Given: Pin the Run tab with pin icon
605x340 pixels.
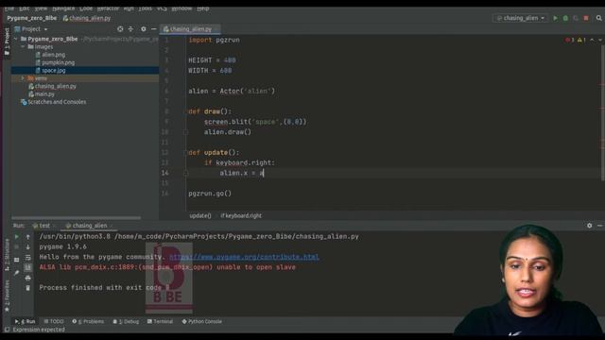Looking at the screenshot, I should tap(17, 273).
